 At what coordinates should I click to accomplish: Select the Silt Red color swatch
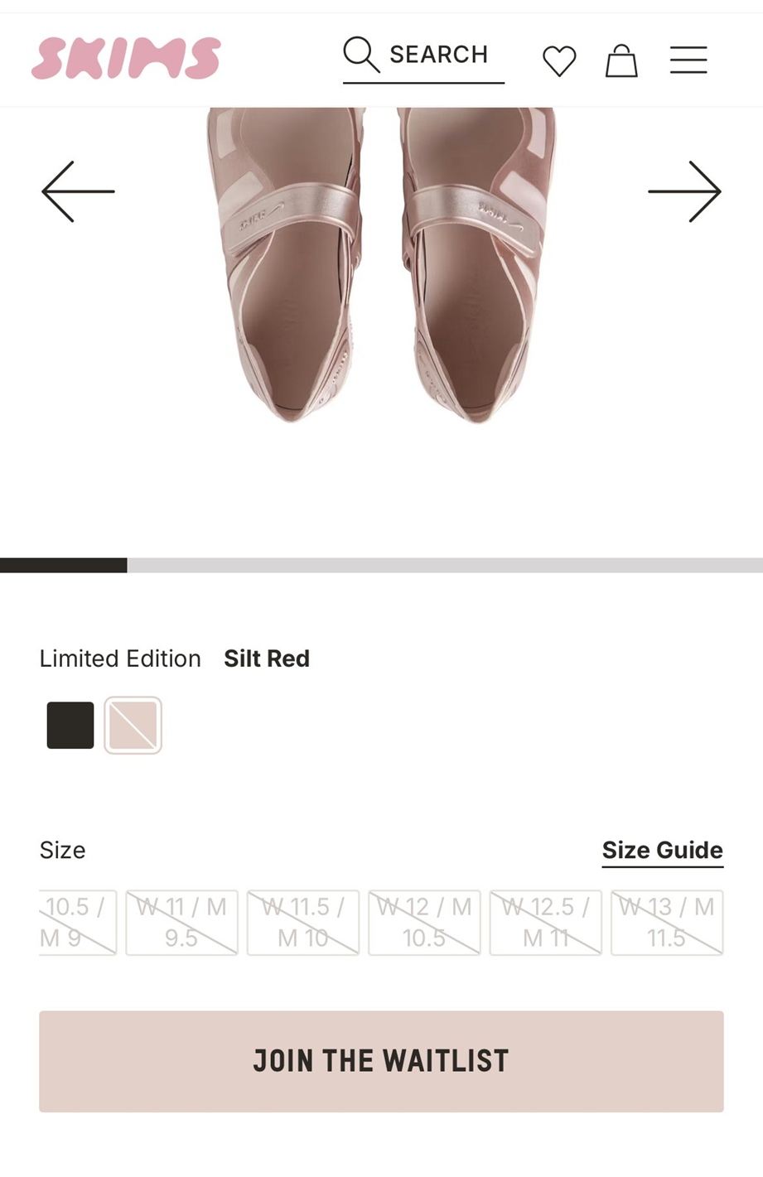pyautogui.click(x=133, y=726)
